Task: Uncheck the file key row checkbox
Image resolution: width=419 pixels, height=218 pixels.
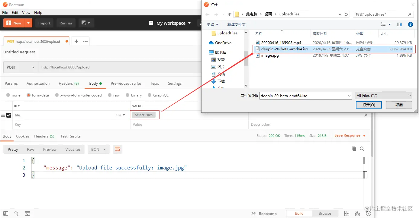Action: pos(9,115)
